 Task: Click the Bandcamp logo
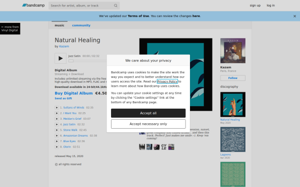tap(33, 5)
